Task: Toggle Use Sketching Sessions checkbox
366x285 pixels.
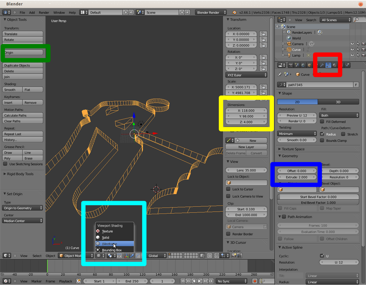Action: coord(5,164)
